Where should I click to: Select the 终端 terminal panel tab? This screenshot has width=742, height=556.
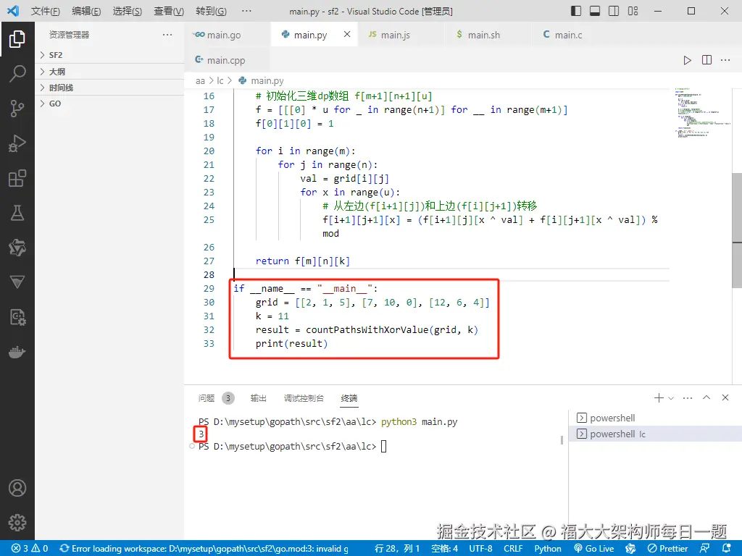pyautogui.click(x=349, y=398)
